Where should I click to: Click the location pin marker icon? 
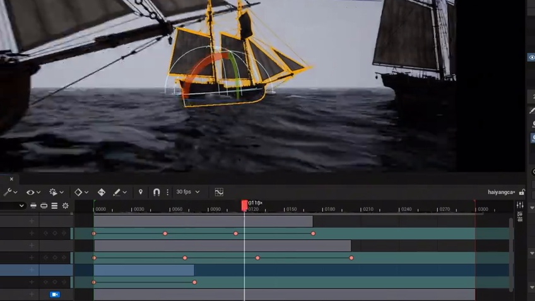[141, 192]
